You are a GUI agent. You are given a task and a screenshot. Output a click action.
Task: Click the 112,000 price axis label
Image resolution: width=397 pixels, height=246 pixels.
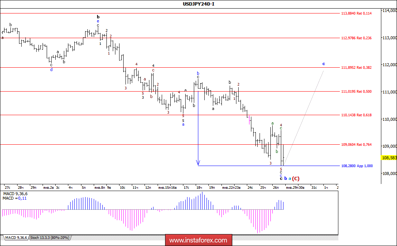(x=390, y=65)
